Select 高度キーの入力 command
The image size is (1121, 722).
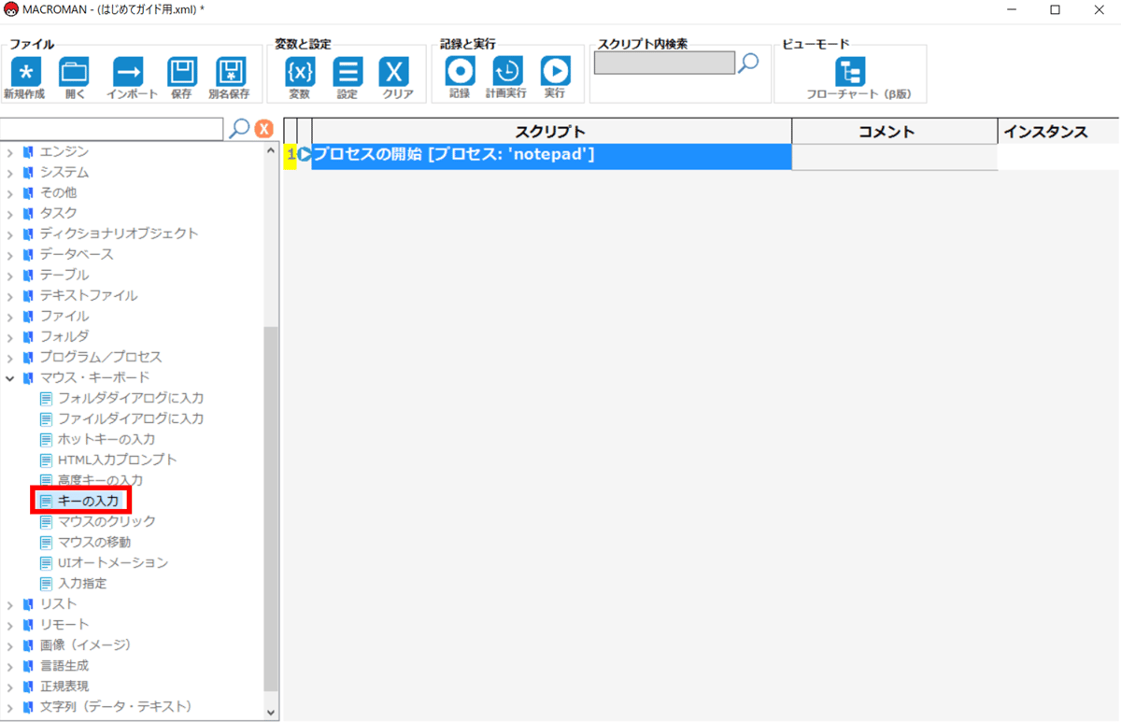point(100,480)
